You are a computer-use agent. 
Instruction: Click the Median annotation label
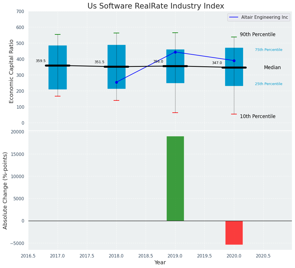pos(272,67)
